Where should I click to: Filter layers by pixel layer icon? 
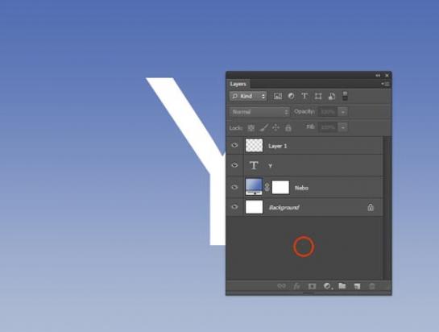[277, 97]
